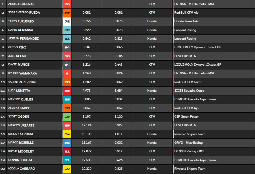This screenshot has height=174, width=255.
Task: Select the 8.927 interval for Marcos Uriarte
Action: pyautogui.click(x=118, y=125)
